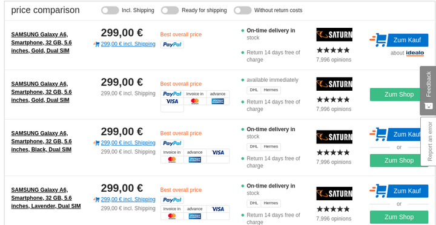Click the VISA icon in second offer
This screenshot has width=436, height=225.
click(x=172, y=102)
